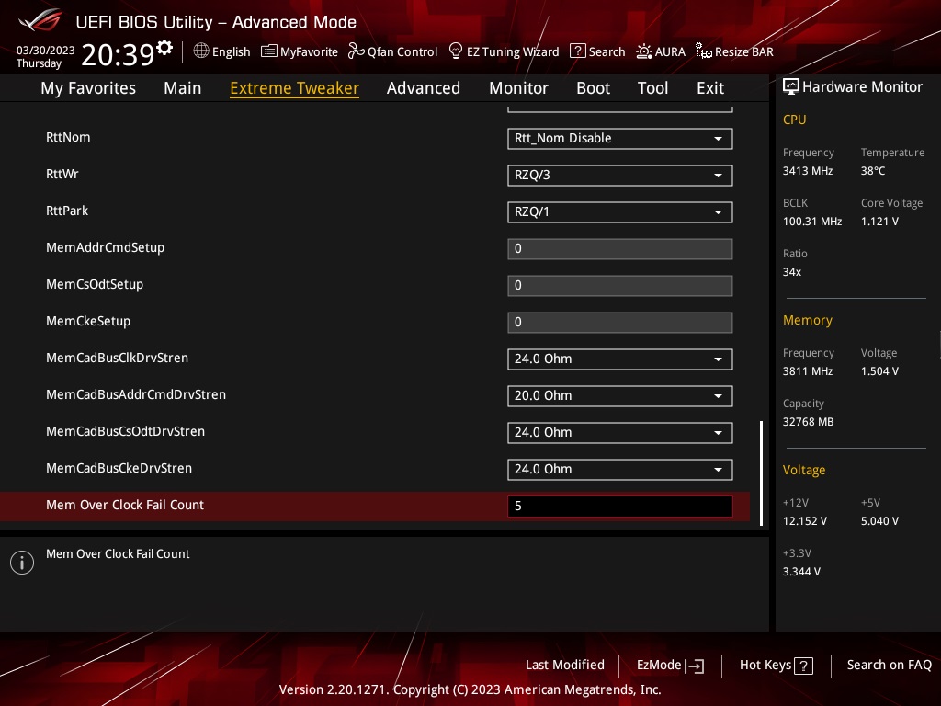Open the Tool tab
941x706 pixels.
[x=652, y=88]
